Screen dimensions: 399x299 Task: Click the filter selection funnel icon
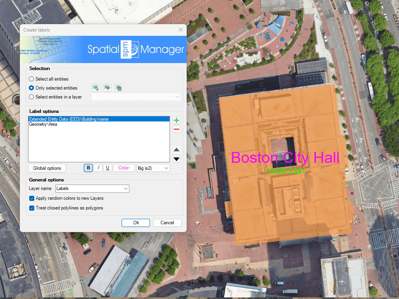pos(107,88)
